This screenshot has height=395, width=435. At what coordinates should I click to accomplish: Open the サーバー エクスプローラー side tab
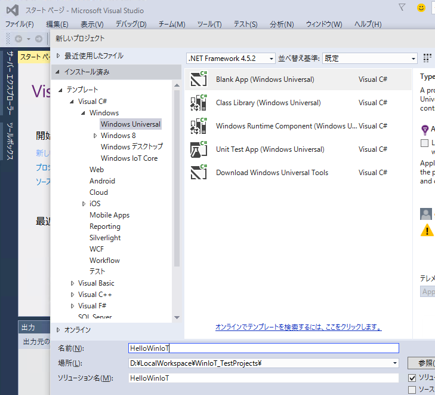pyautogui.click(x=10, y=83)
